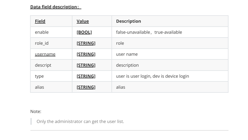
Task: Open the [STRING] link in role_id row
Action: 86,43
